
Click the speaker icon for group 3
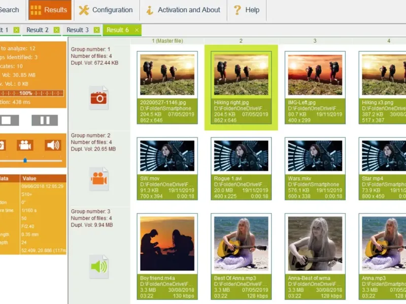(x=99, y=267)
